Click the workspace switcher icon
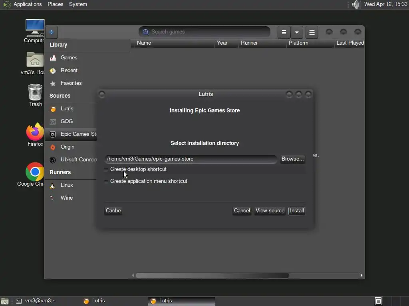Screen dimensions: 409x306 coord(378,301)
